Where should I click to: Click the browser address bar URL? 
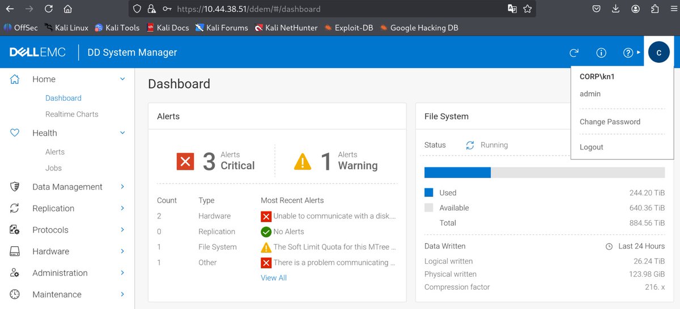pyautogui.click(x=248, y=9)
